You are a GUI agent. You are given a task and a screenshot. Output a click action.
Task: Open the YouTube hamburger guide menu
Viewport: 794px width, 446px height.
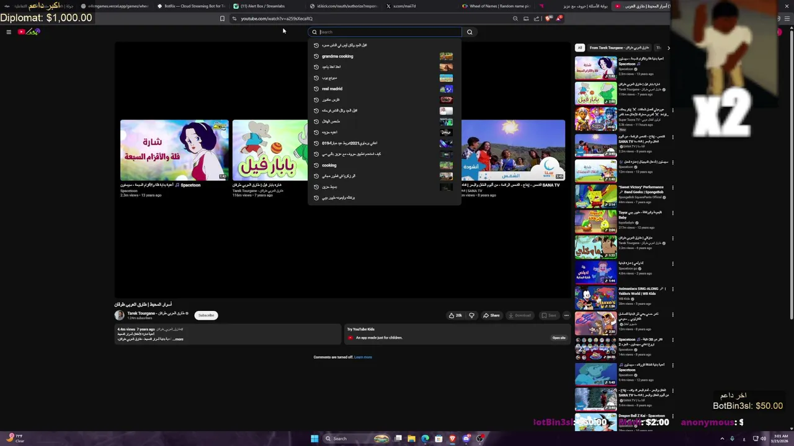click(x=9, y=32)
